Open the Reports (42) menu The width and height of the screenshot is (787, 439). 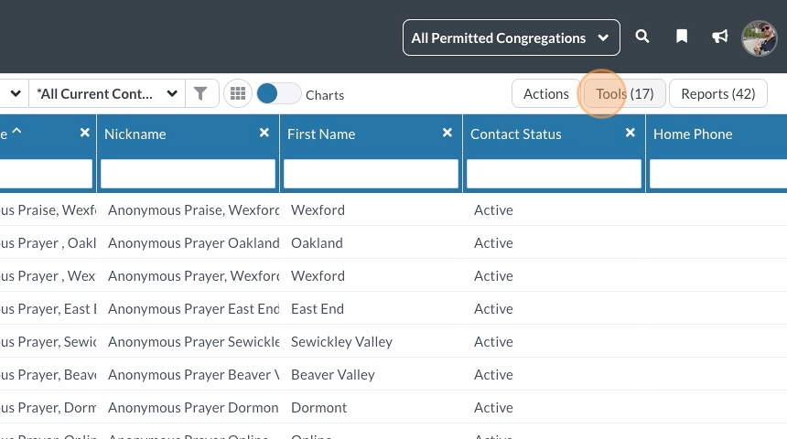tap(717, 93)
